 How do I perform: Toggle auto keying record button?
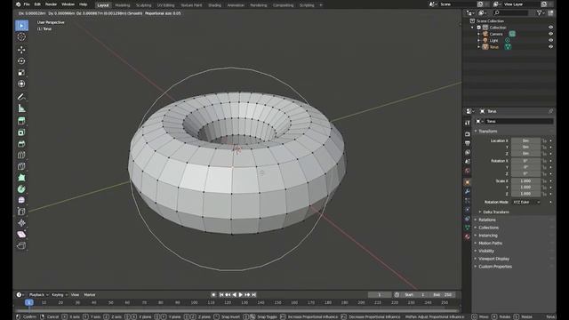coord(213,294)
